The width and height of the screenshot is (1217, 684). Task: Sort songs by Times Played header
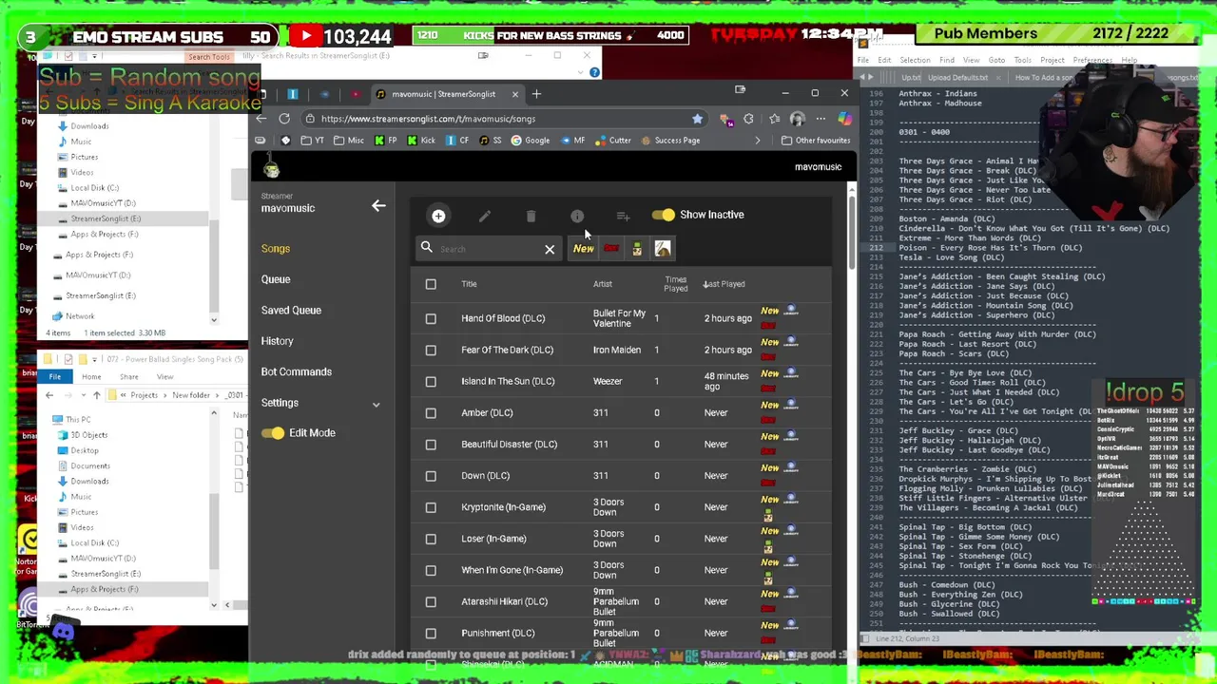pyautogui.click(x=676, y=284)
